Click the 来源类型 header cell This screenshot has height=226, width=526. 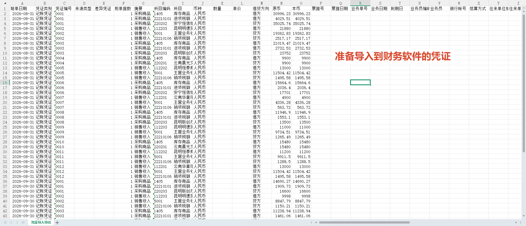(84, 9)
